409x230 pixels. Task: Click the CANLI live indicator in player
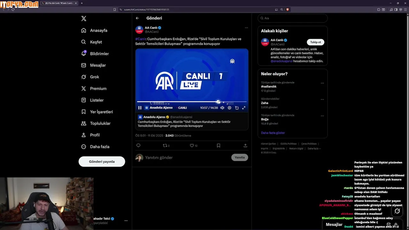pos(182,108)
